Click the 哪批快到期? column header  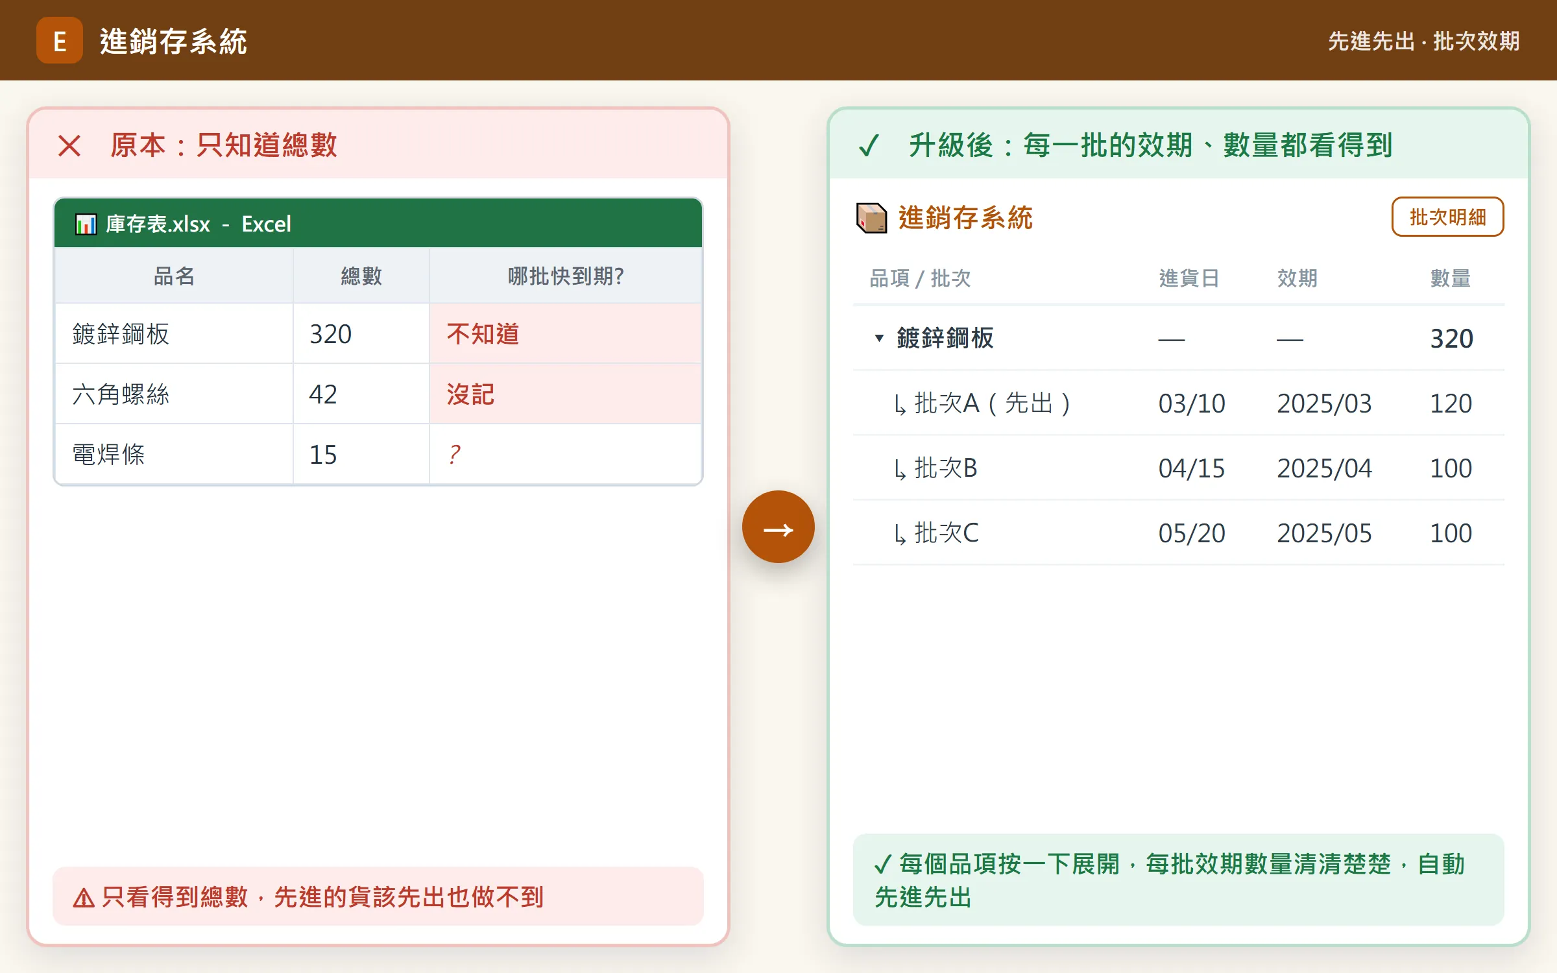(x=565, y=276)
